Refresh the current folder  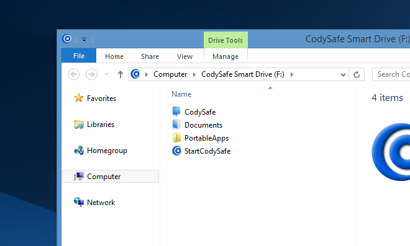coord(357,75)
